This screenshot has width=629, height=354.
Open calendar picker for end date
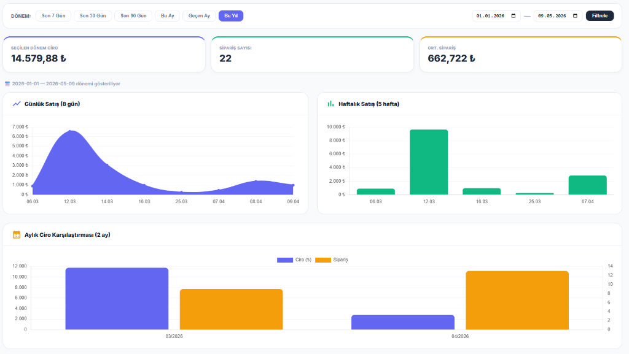575,15
